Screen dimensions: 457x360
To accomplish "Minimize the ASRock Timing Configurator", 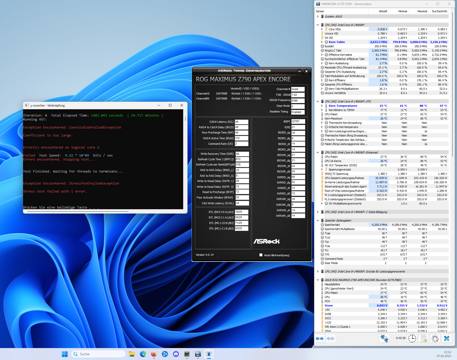I will (x=299, y=71).
